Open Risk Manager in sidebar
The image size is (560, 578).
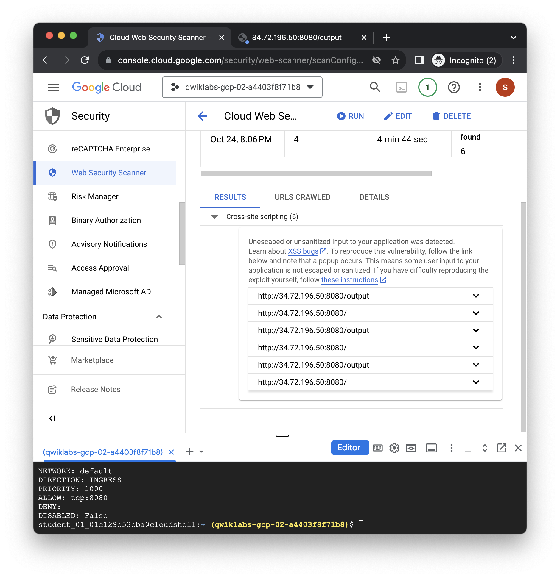[105, 196]
